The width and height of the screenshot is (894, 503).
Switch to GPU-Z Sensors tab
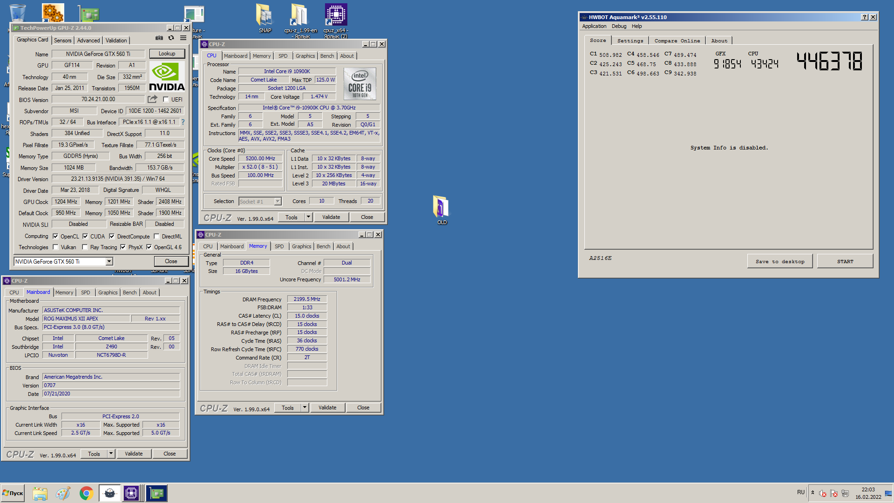pyautogui.click(x=63, y=41)
